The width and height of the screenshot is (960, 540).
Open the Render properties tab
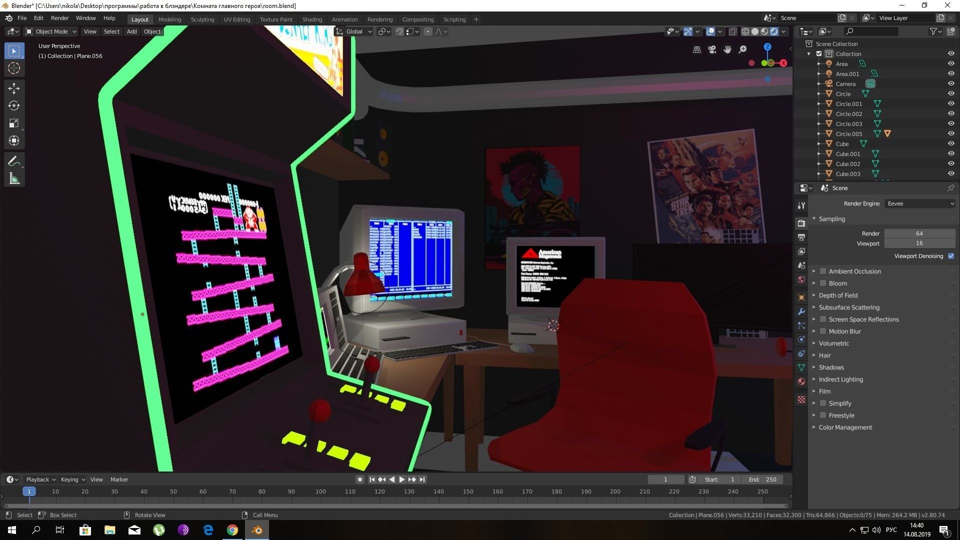pos(801,223)
